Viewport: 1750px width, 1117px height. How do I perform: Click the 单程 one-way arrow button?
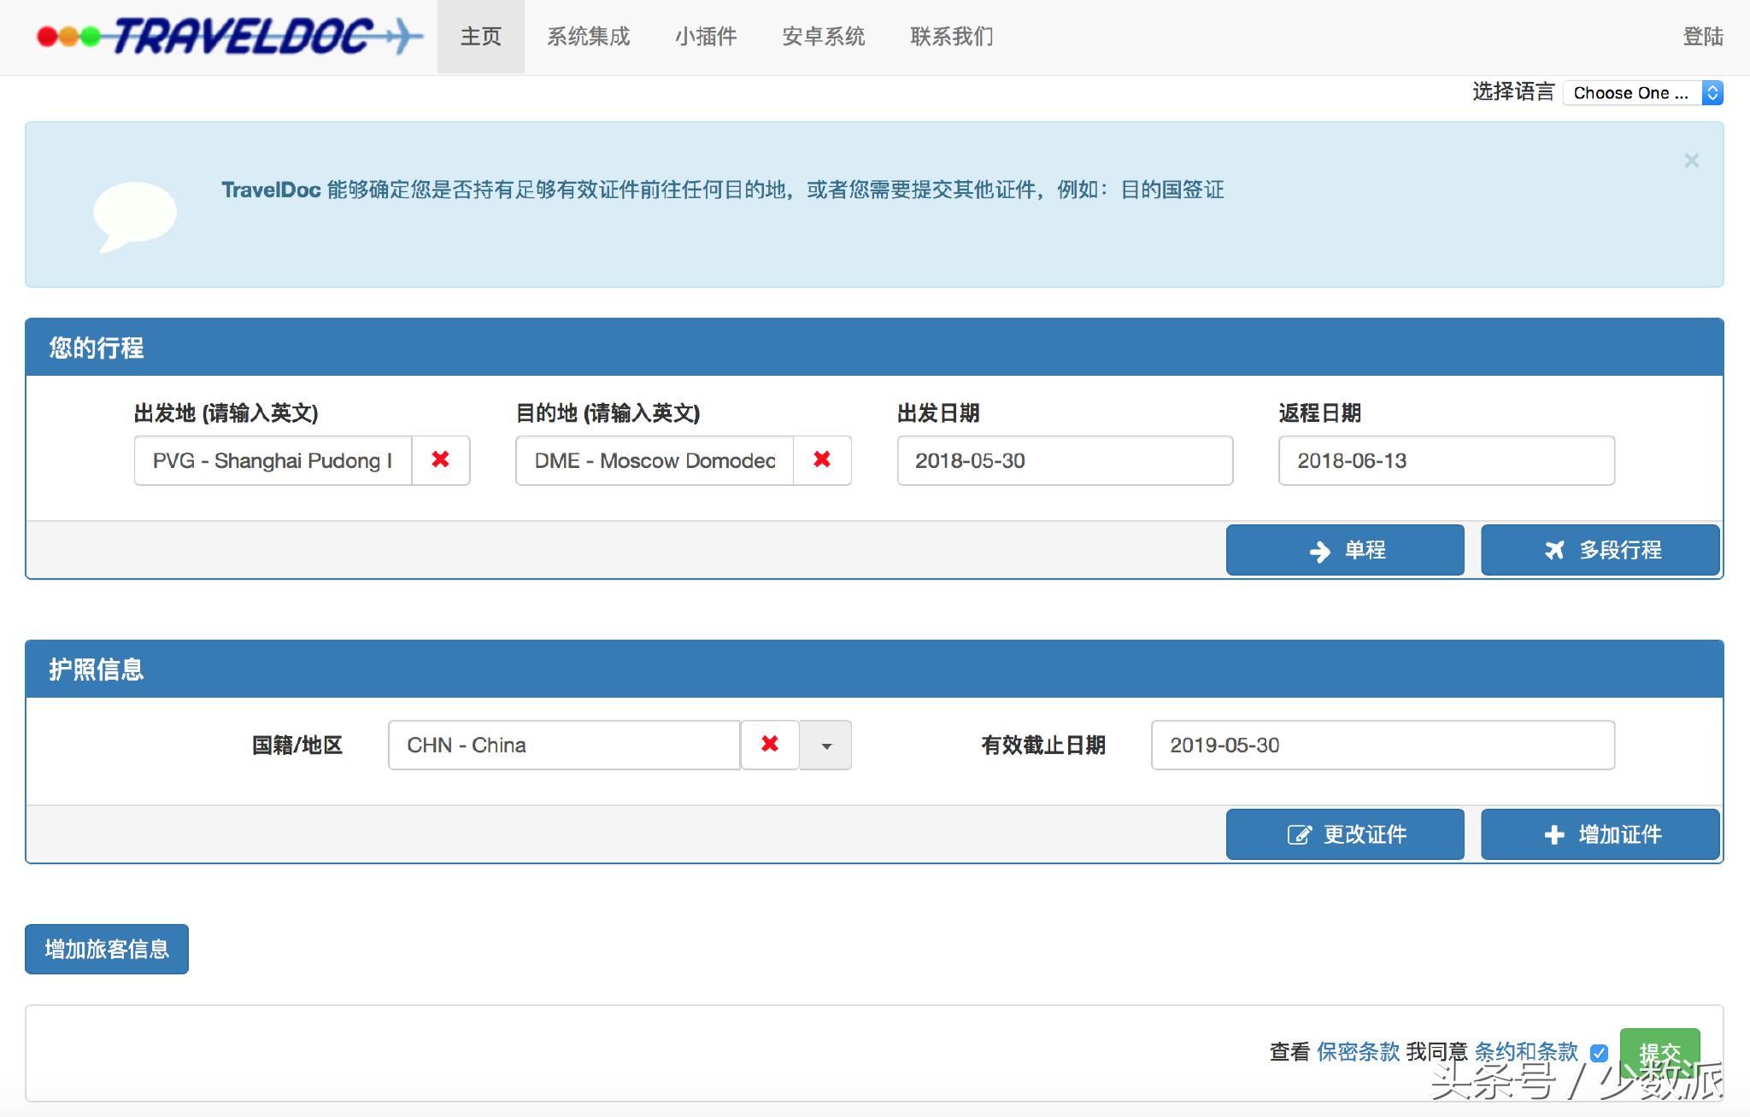coord(1345,550)
